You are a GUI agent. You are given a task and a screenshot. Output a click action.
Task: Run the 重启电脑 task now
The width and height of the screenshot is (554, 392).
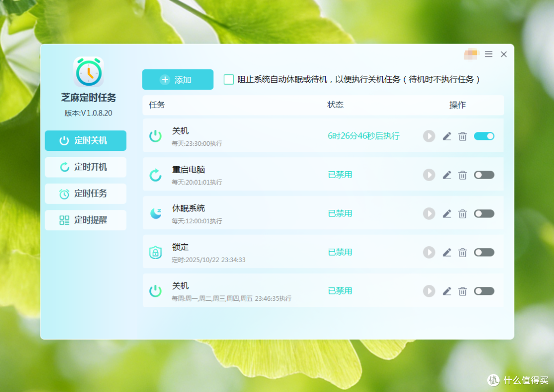pyautogui.click(x=429, y=175)
